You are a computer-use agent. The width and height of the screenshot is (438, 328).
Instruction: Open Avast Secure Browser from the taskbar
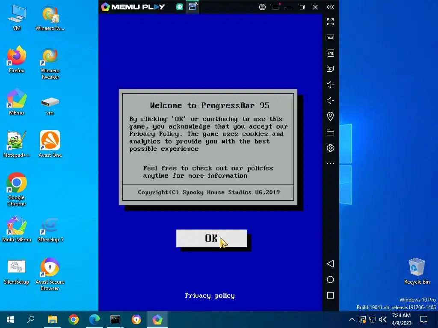[136, 319]
